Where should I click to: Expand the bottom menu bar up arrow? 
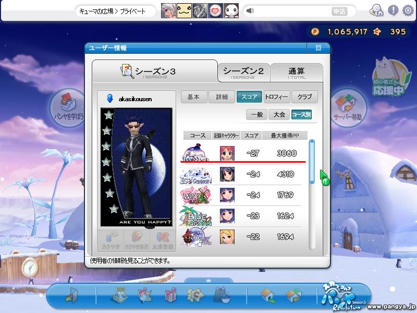[208, 281]
